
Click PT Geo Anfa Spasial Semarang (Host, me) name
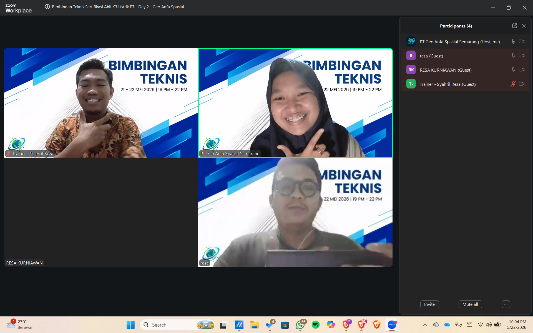point(460,42)
